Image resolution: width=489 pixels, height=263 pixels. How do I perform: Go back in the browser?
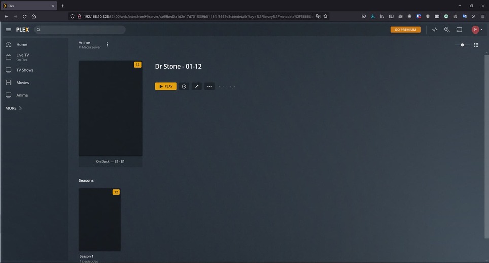(x=6, y=17)
